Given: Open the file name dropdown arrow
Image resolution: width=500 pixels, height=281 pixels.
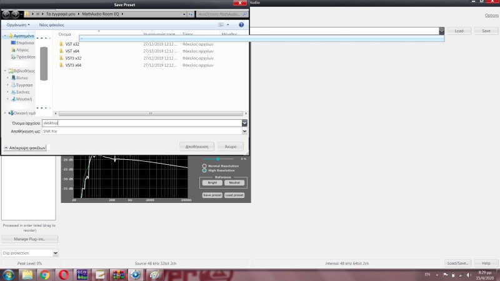Looking at the screenshot, I should point(244,123).
